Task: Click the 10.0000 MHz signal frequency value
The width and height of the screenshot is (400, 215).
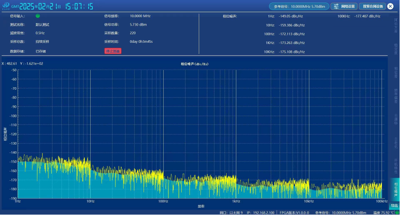Action: (x=140, y=16)
